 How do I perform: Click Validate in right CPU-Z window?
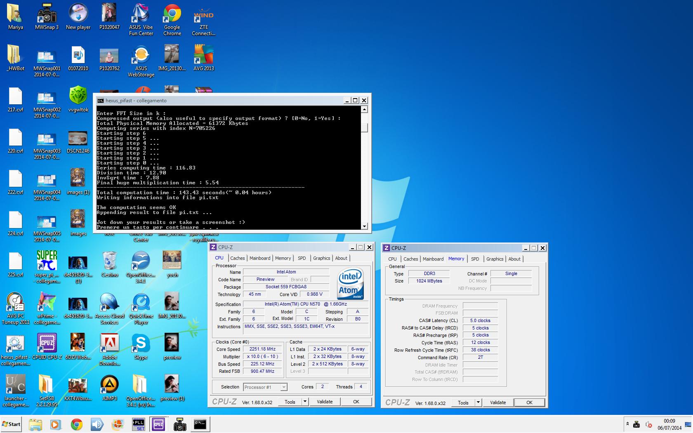tap(498, 402)
